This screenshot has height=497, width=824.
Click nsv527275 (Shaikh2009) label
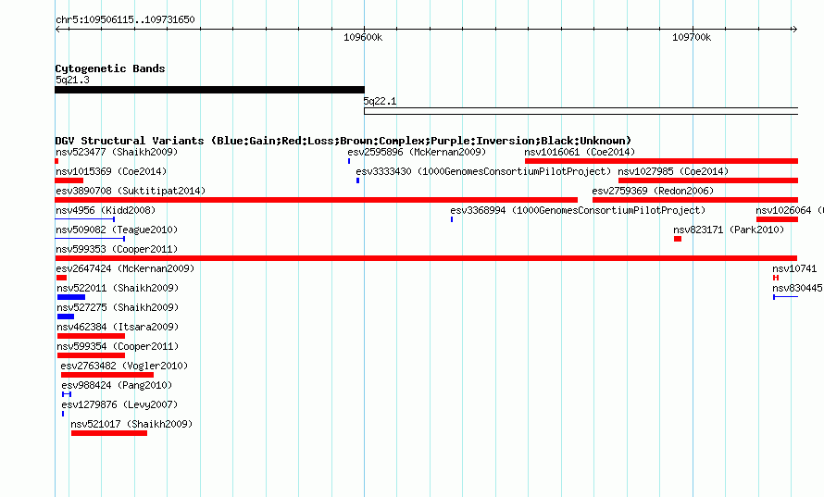coord(118,308)
